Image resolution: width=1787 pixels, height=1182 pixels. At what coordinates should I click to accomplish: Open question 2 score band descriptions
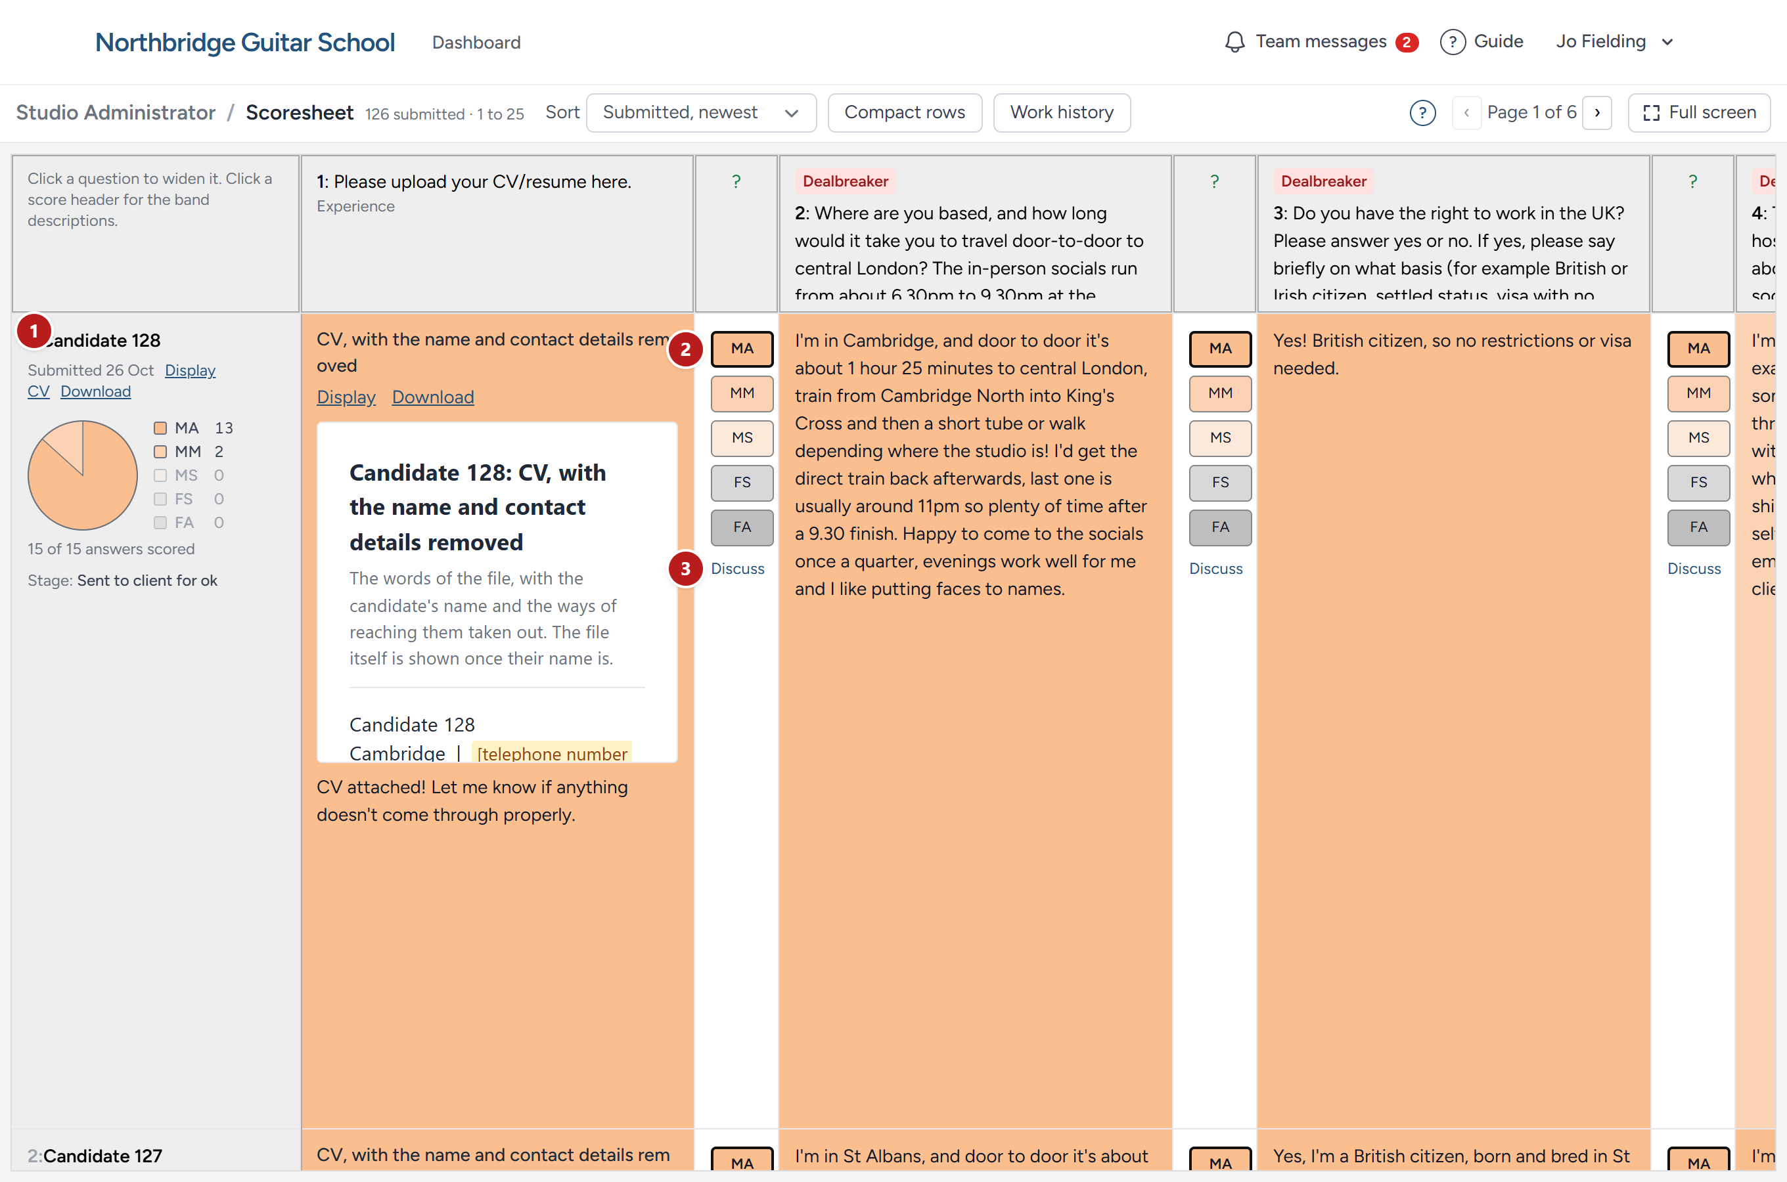[x=1214, y=182]
